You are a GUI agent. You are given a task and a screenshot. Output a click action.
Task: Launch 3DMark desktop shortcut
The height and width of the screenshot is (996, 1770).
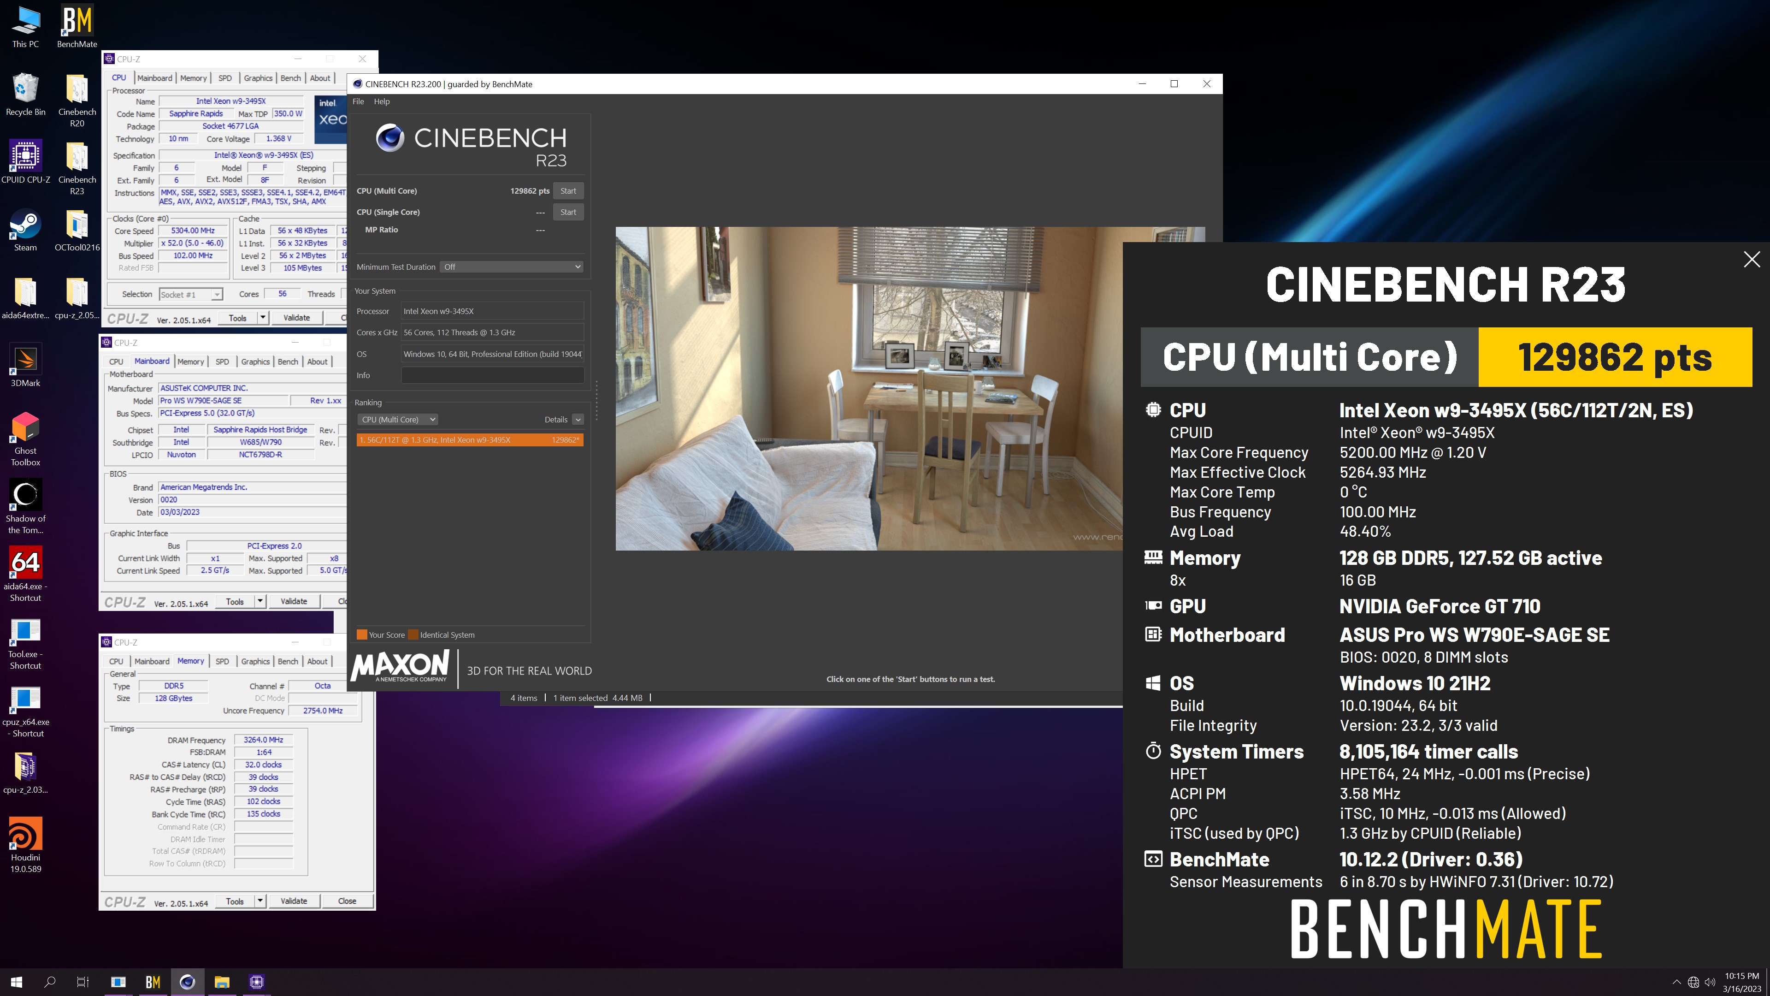(25, 366)
